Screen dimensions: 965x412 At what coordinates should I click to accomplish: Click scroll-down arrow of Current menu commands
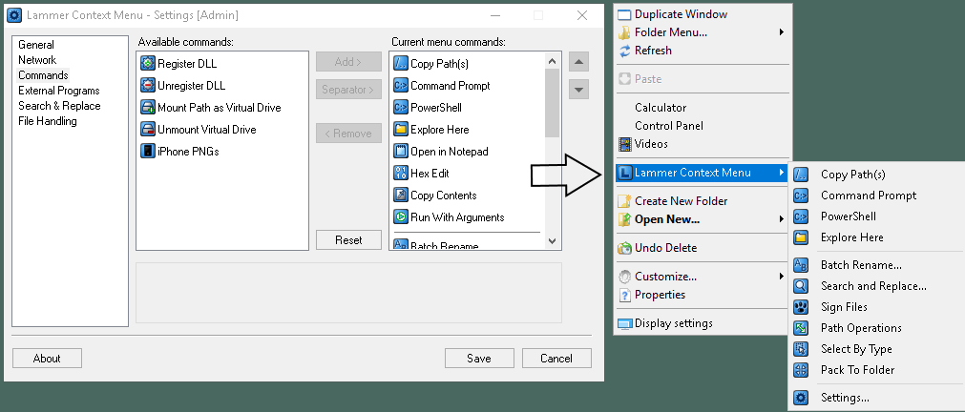[552, 241]
